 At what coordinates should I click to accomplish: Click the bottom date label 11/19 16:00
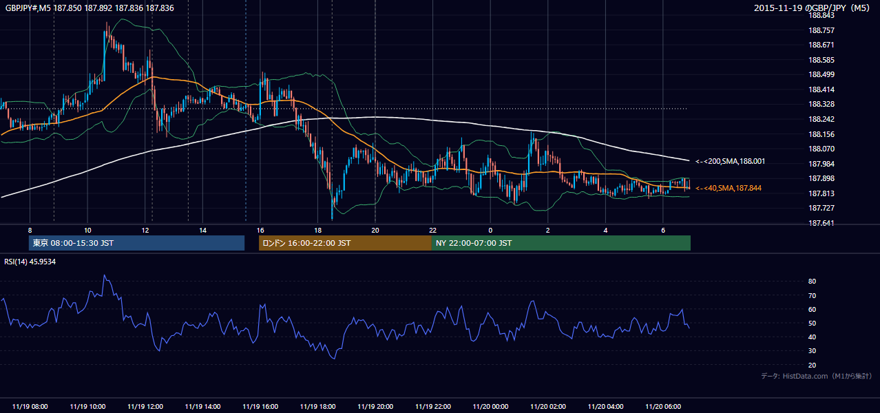point(260,407)
